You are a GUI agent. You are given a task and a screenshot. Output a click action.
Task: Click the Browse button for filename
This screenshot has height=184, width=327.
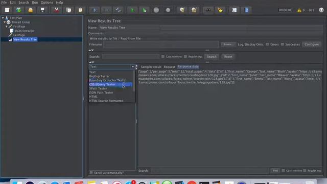coord(228,44)
